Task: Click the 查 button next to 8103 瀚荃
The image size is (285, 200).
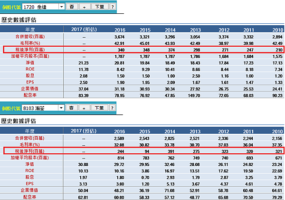Action: coord(71,108)
